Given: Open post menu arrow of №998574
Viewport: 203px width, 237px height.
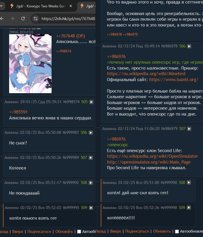Looking at the screenshot, I should pyautogui.click(x=91, y=102).
